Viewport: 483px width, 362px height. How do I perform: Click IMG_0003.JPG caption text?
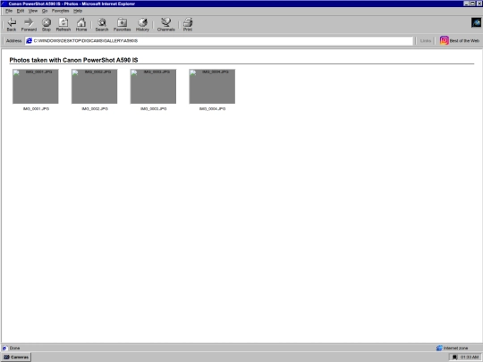coord(154,109)
